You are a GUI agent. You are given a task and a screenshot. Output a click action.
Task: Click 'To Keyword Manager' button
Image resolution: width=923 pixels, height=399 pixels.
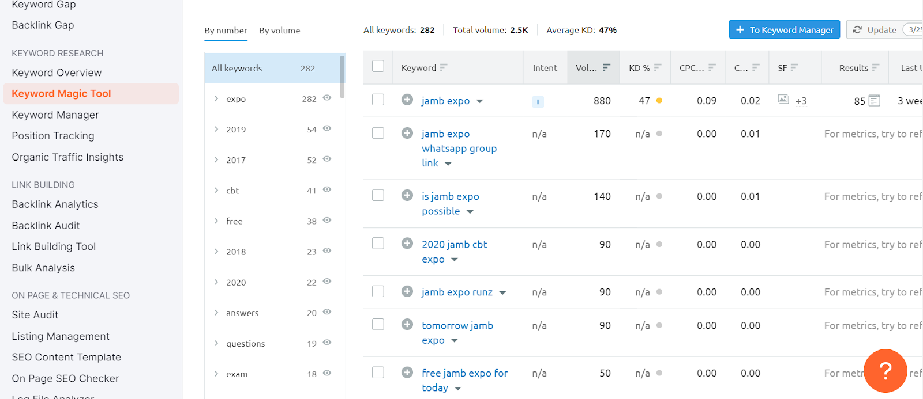pos(784,30)
